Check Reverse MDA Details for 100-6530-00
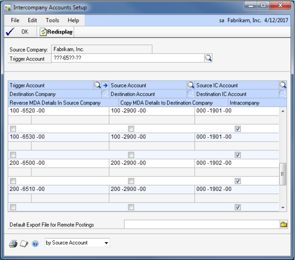This screenshot has width=295, height=260. (13, 155)
